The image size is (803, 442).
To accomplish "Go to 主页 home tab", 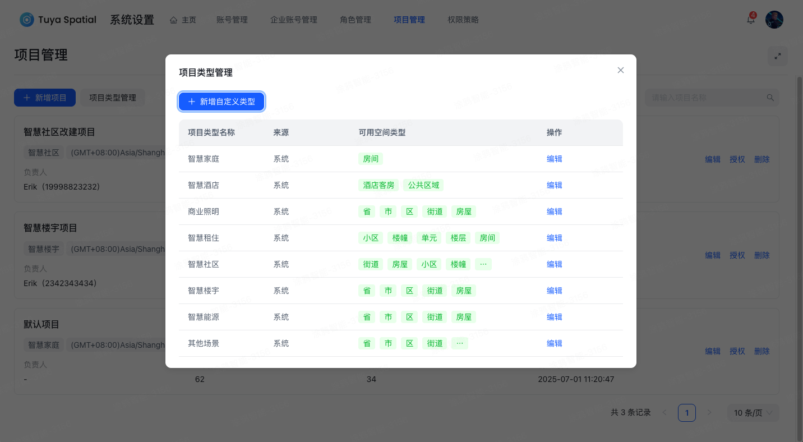I will 183,20.
